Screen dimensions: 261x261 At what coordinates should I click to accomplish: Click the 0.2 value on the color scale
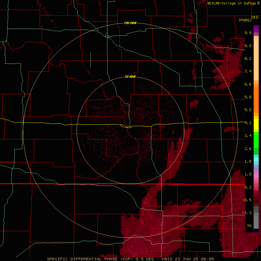248,187
